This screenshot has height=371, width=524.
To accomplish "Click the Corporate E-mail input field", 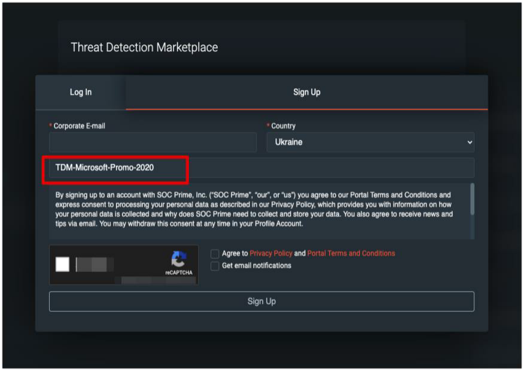I will [x=153, y=142].
